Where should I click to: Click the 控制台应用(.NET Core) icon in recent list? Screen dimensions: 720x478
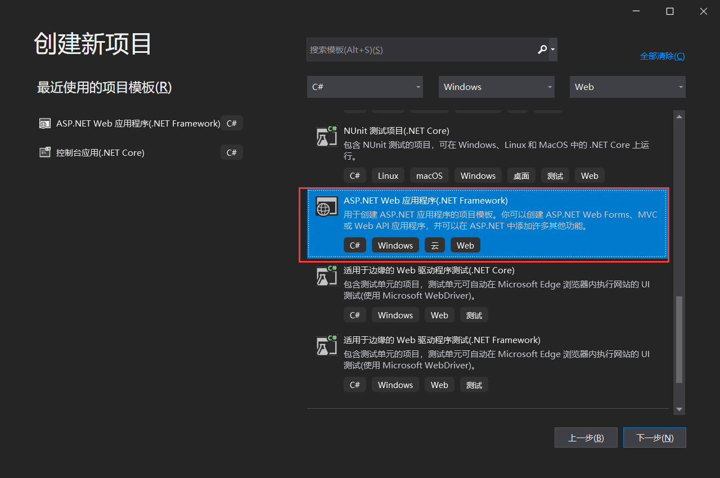pos(44,152)
